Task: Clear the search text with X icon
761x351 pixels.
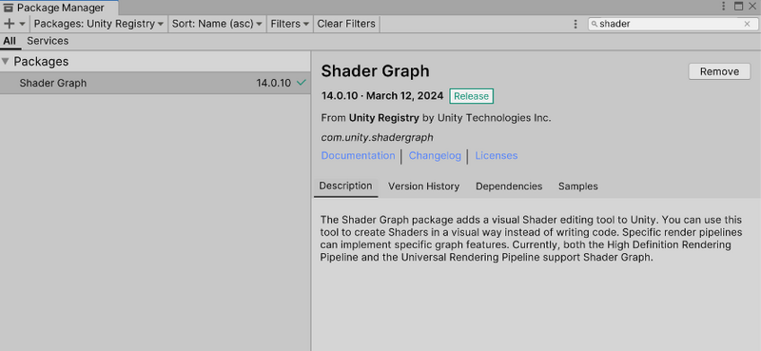Action: pyautogui.click(x=747, y=24)
